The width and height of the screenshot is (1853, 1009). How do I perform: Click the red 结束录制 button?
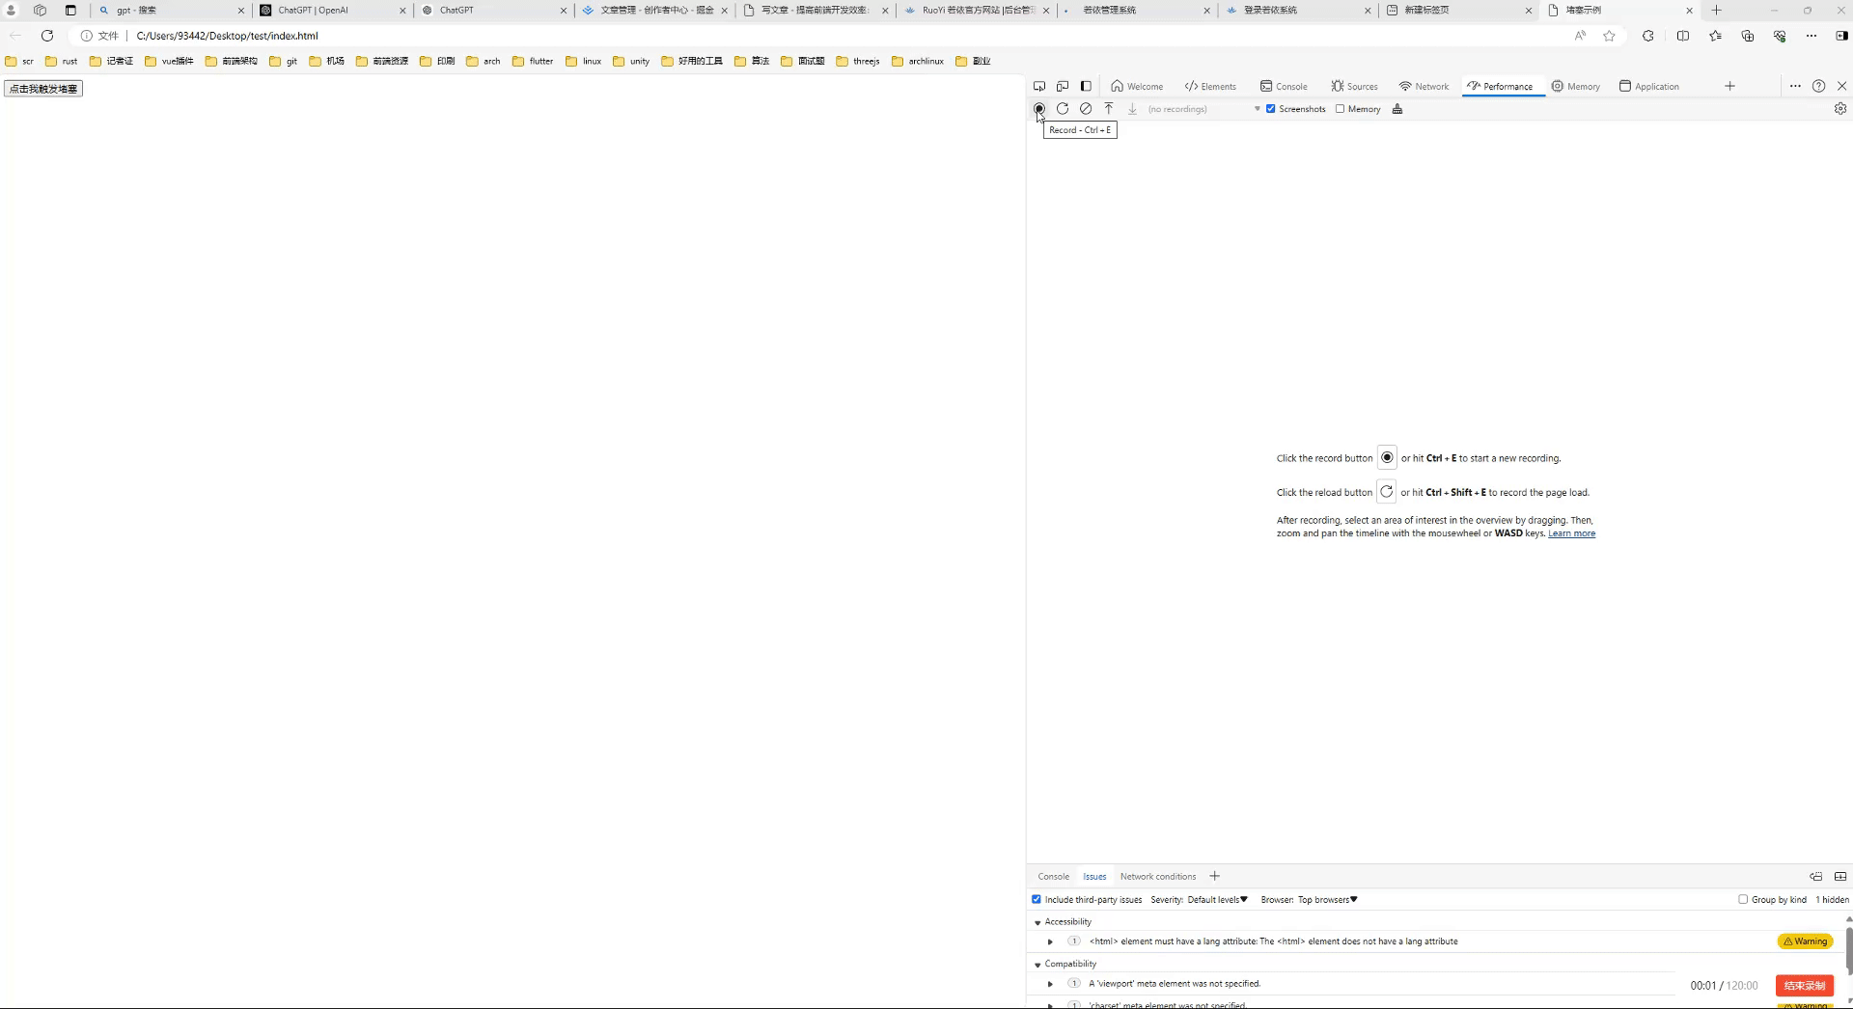point(1804,986)
